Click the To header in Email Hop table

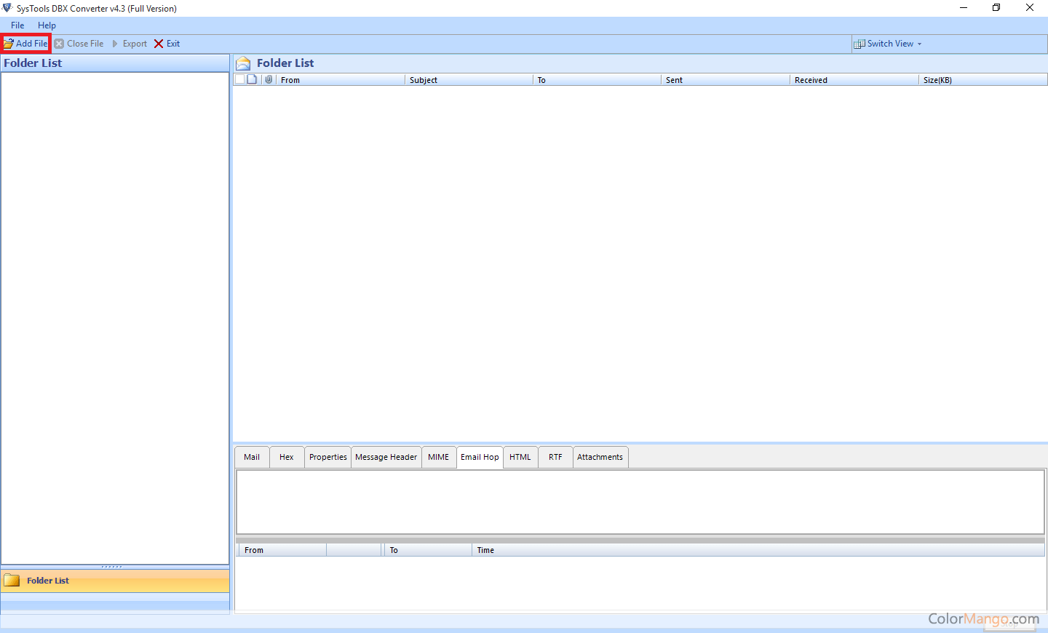tap(428, 550)
